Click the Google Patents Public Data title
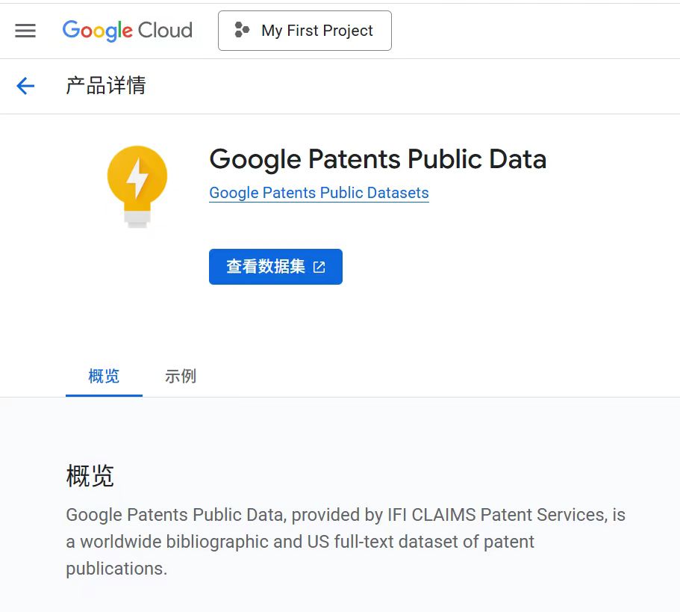This screenshot has height=612, width=680. coord(378,159)
